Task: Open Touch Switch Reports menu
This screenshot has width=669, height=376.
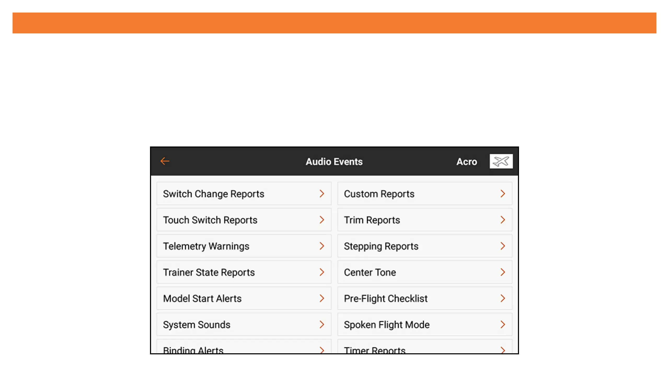Action: pyautogui.click(x=244, y=220)
